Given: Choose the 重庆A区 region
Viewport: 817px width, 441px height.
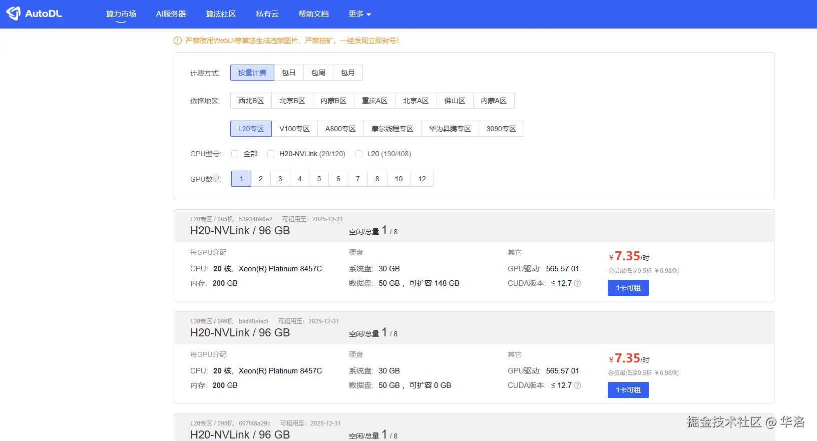Looking at the screenshot, I should pyautogui.click(x=375, y=101).
